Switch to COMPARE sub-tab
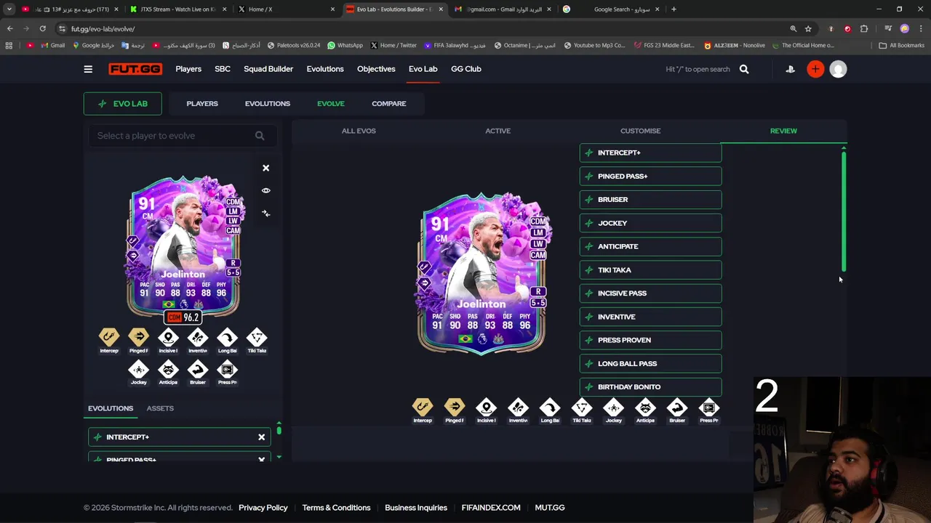 [x=389, y=104]
